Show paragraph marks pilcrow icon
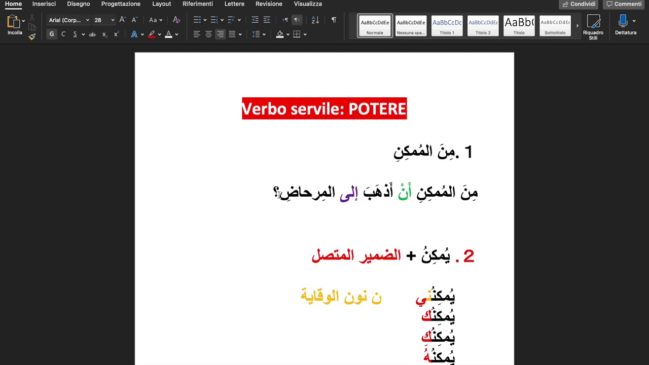Viewport: 649px width, 365px height. click(x=334, y=20)
